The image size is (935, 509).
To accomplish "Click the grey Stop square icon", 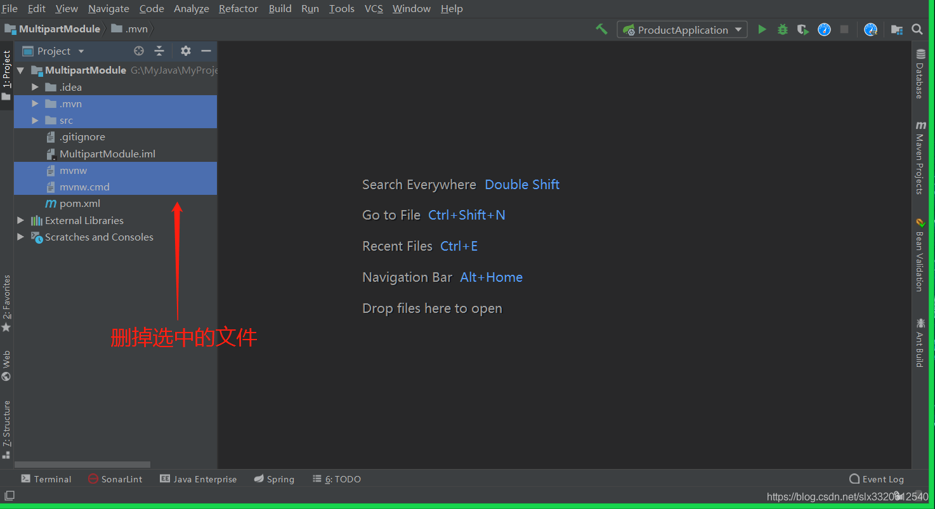I will coord(844,29).
